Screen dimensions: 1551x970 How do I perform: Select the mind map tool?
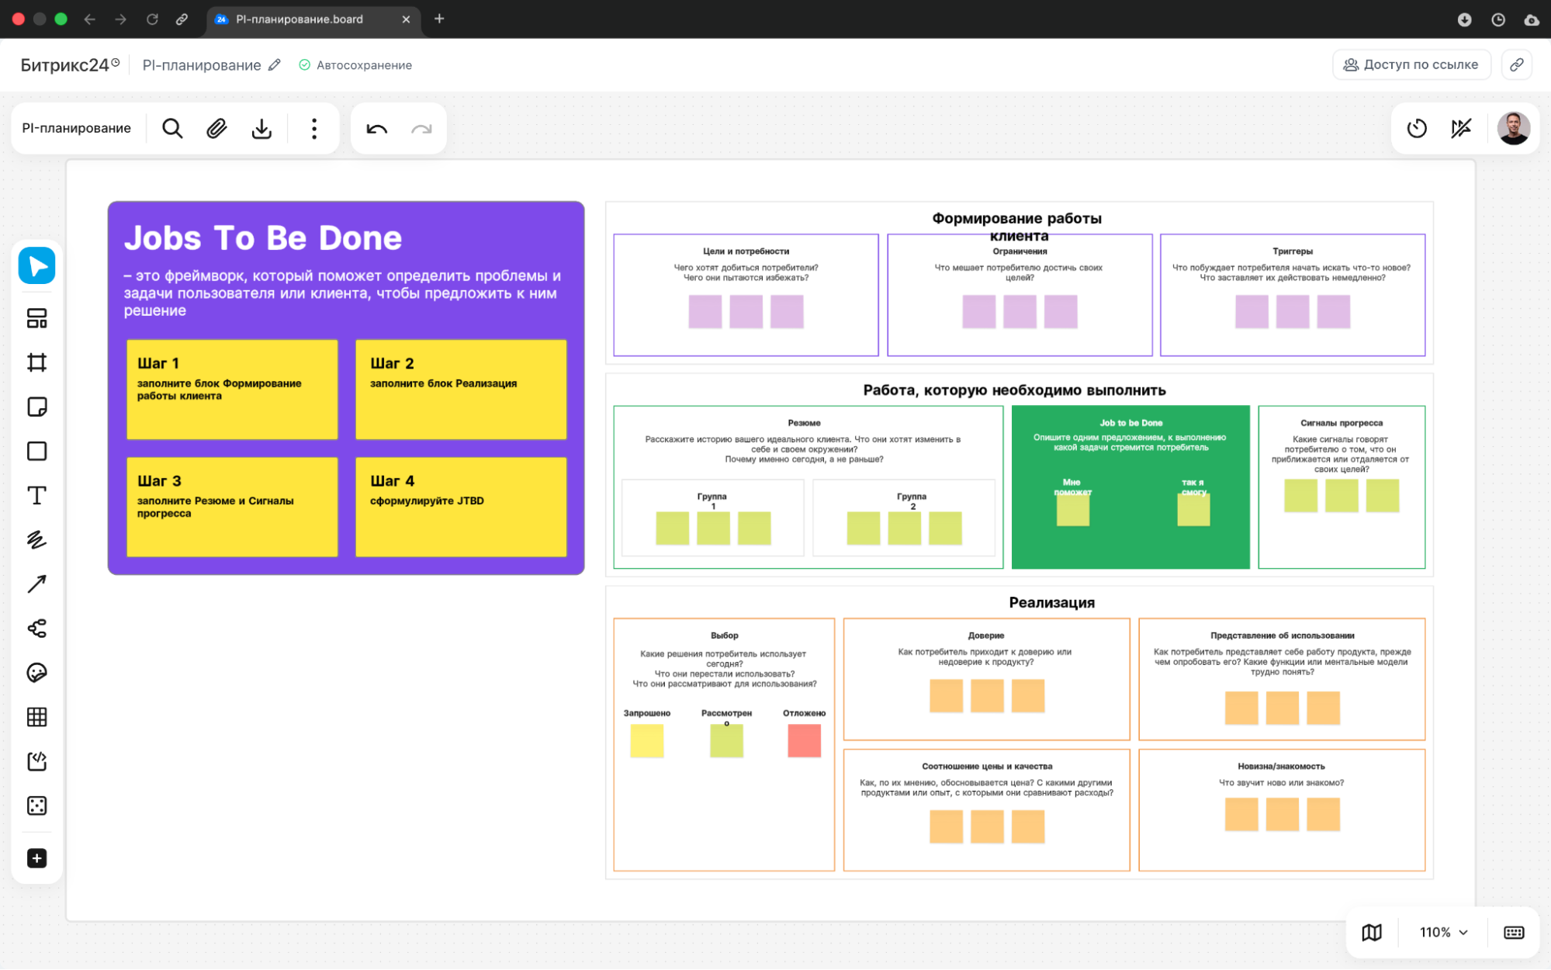pyautogui.click(x=36, y=628)
